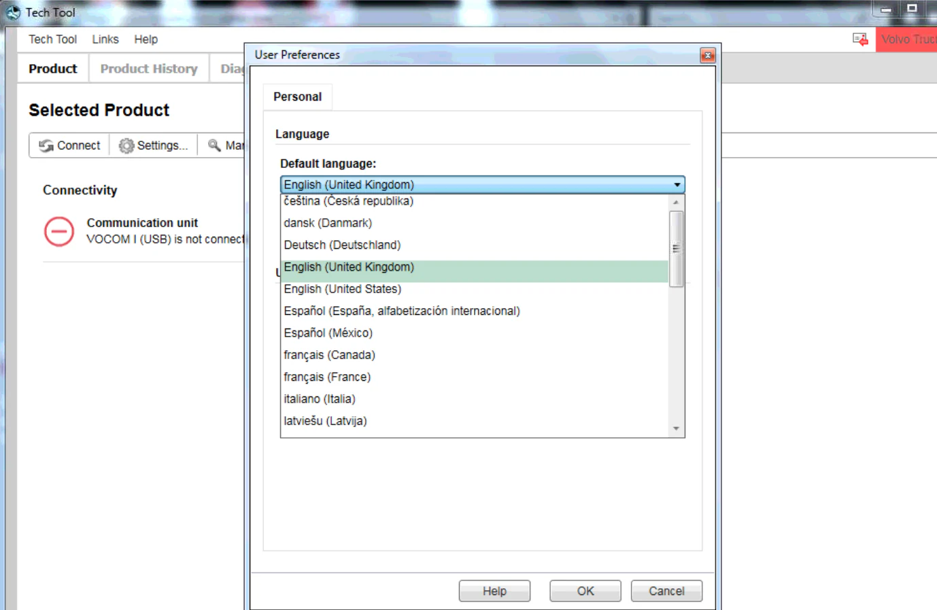The height and width of the screenshot is (610, 937).
Task: Choose français (France) language
Action: pos(475,377)
